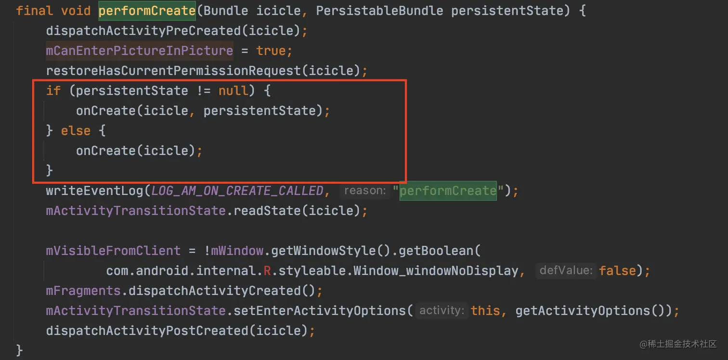Click the PersistableBundle parameter type
Screen dimensions: 728x360
(x=380, y=11)
